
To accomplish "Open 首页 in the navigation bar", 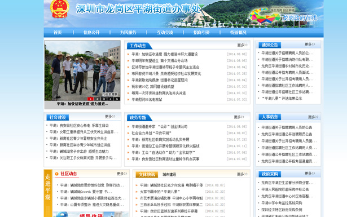I will (x=58, y=33).
